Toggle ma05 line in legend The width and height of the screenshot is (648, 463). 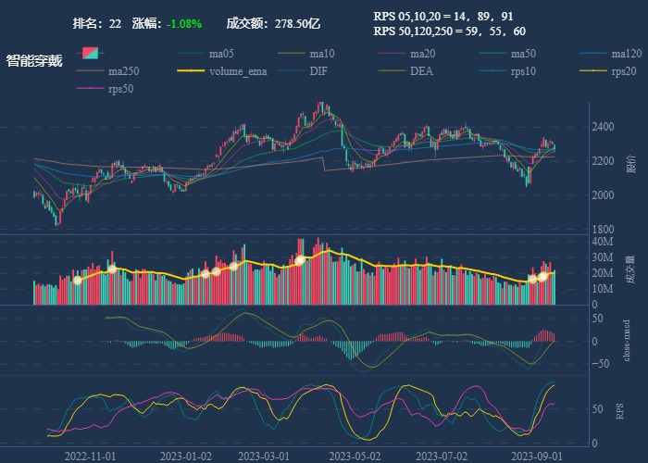[220, 53]
